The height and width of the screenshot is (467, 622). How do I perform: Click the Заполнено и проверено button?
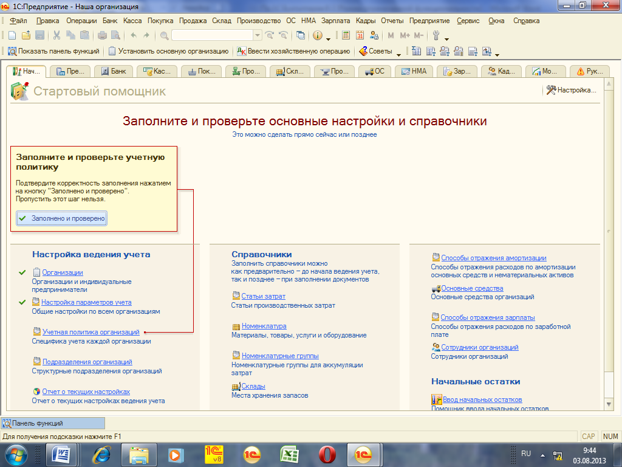coord(61,218)
